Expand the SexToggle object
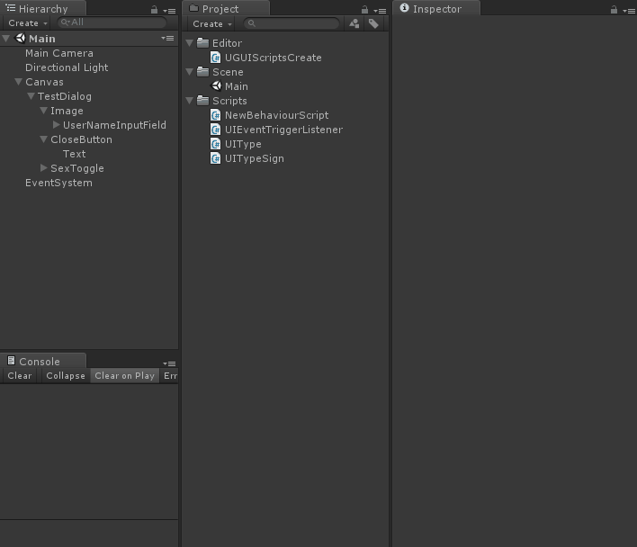The image size is (637, 547). click(44, 167)
